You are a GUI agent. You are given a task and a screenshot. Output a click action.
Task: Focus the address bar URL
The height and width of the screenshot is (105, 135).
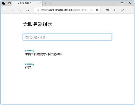point(64,10)
